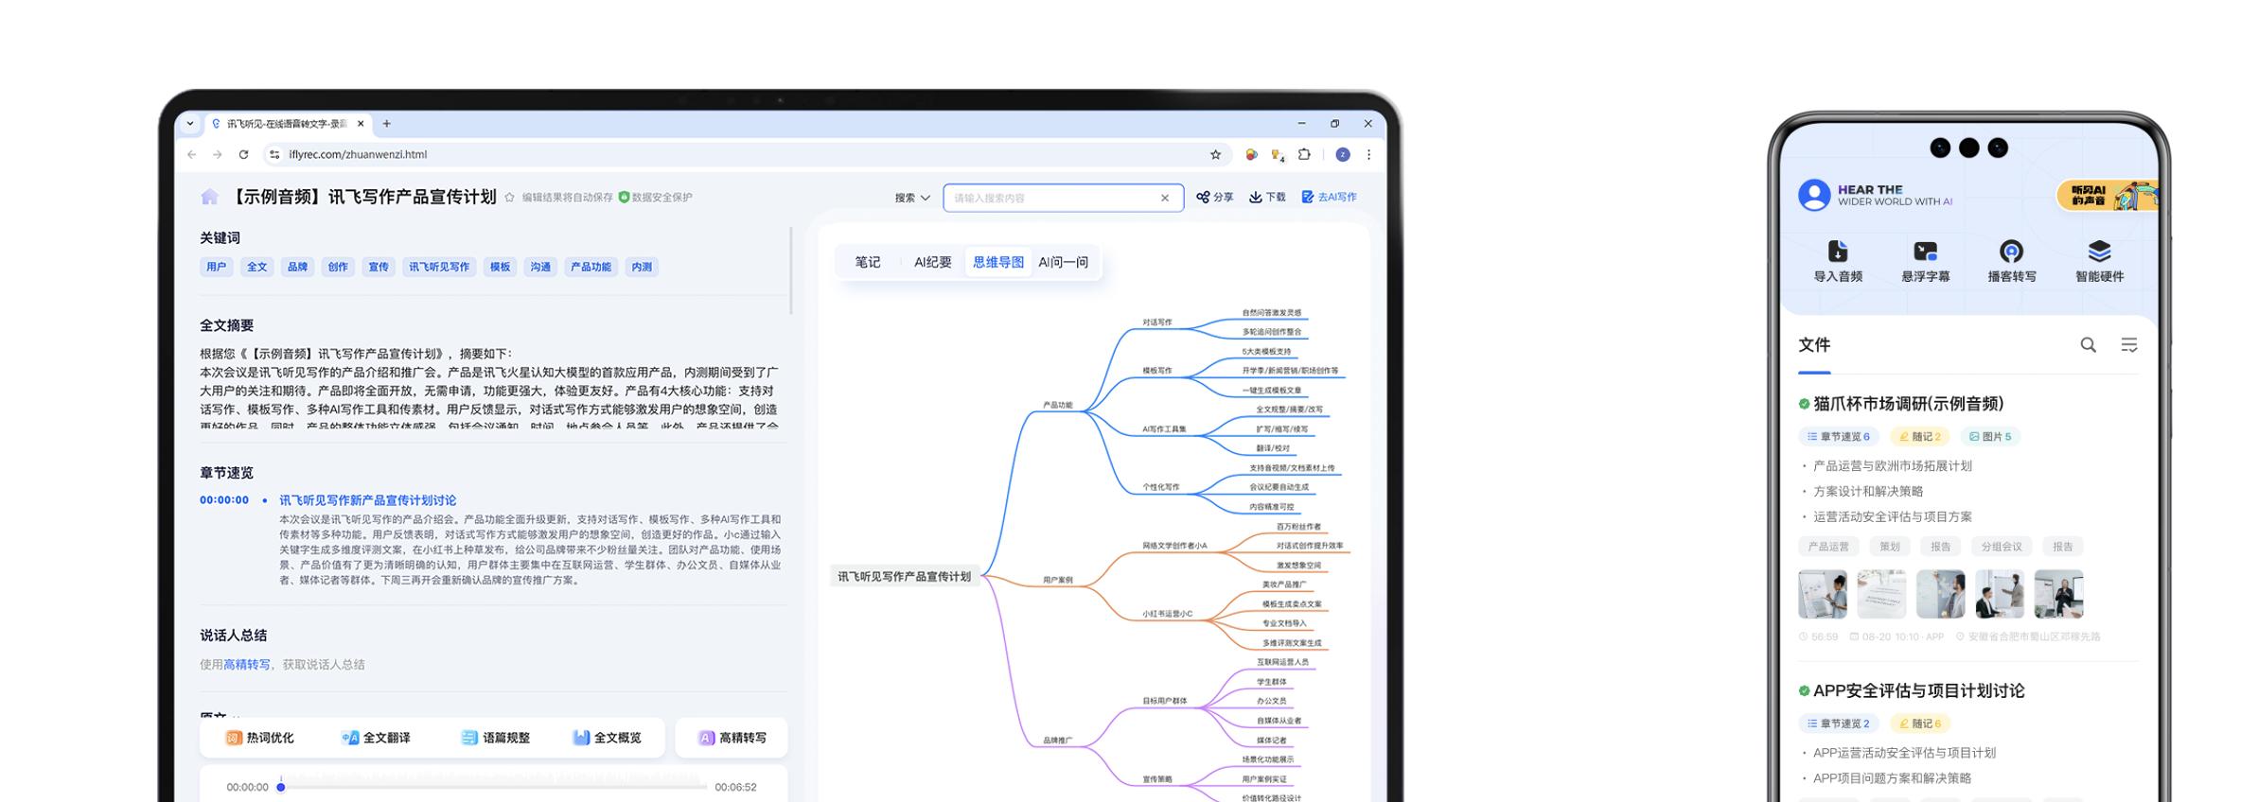Tap 悬浮字幕 on the phone app
Viewport: 2258px width, 802px height.
[x=1925, y=262]
